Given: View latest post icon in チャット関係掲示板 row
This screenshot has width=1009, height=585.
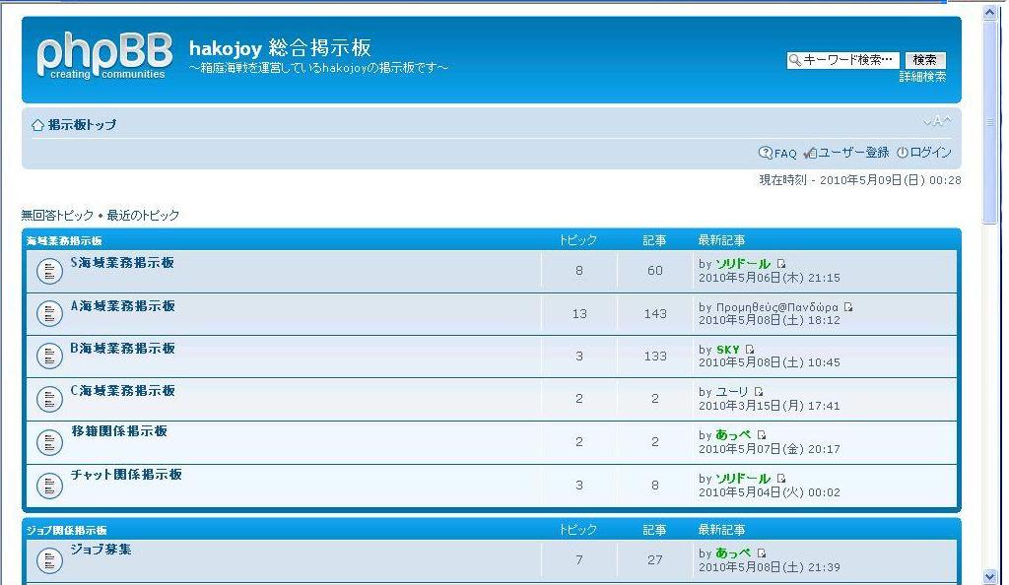Looking at the screenshot, I should 781,479.
